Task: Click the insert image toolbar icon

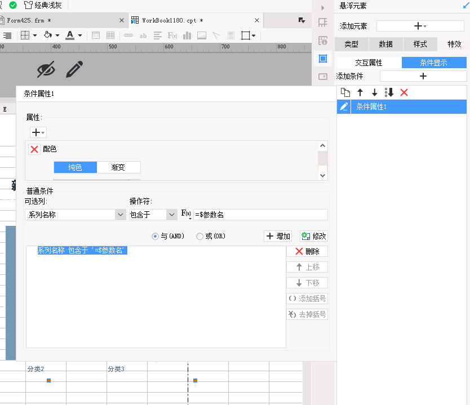Action: (202, 35)
